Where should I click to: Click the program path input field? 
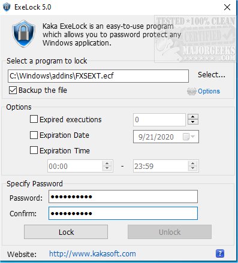(98, 76)
